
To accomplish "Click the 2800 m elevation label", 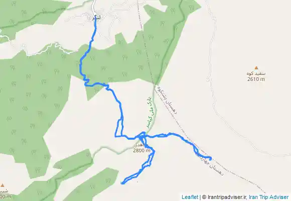I will [x=141, y=150].
